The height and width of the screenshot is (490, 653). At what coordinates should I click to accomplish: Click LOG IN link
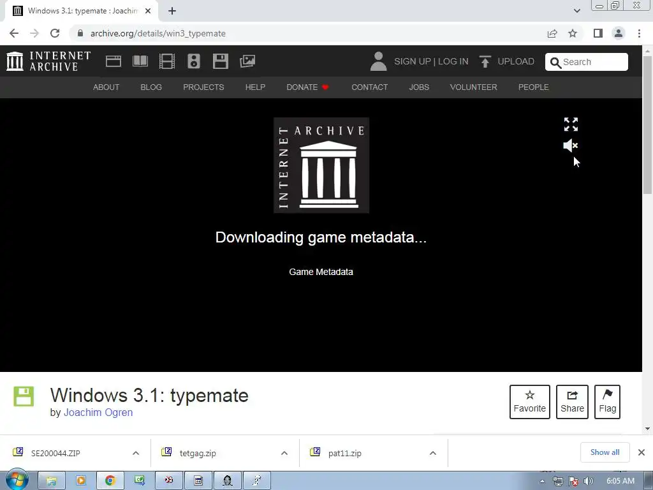coord(453,61)
